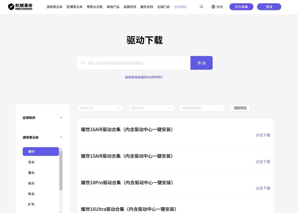Image resolution: width=298 pixels, height=213 pixels.
Task: Download 耀世16AIR driver via 点击下载
Action: (x=263, y=135)
